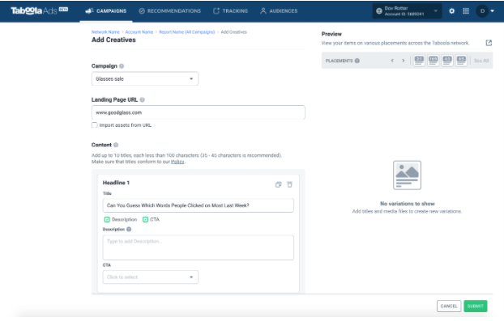Open the Recommendations tab

click(169, 11)
